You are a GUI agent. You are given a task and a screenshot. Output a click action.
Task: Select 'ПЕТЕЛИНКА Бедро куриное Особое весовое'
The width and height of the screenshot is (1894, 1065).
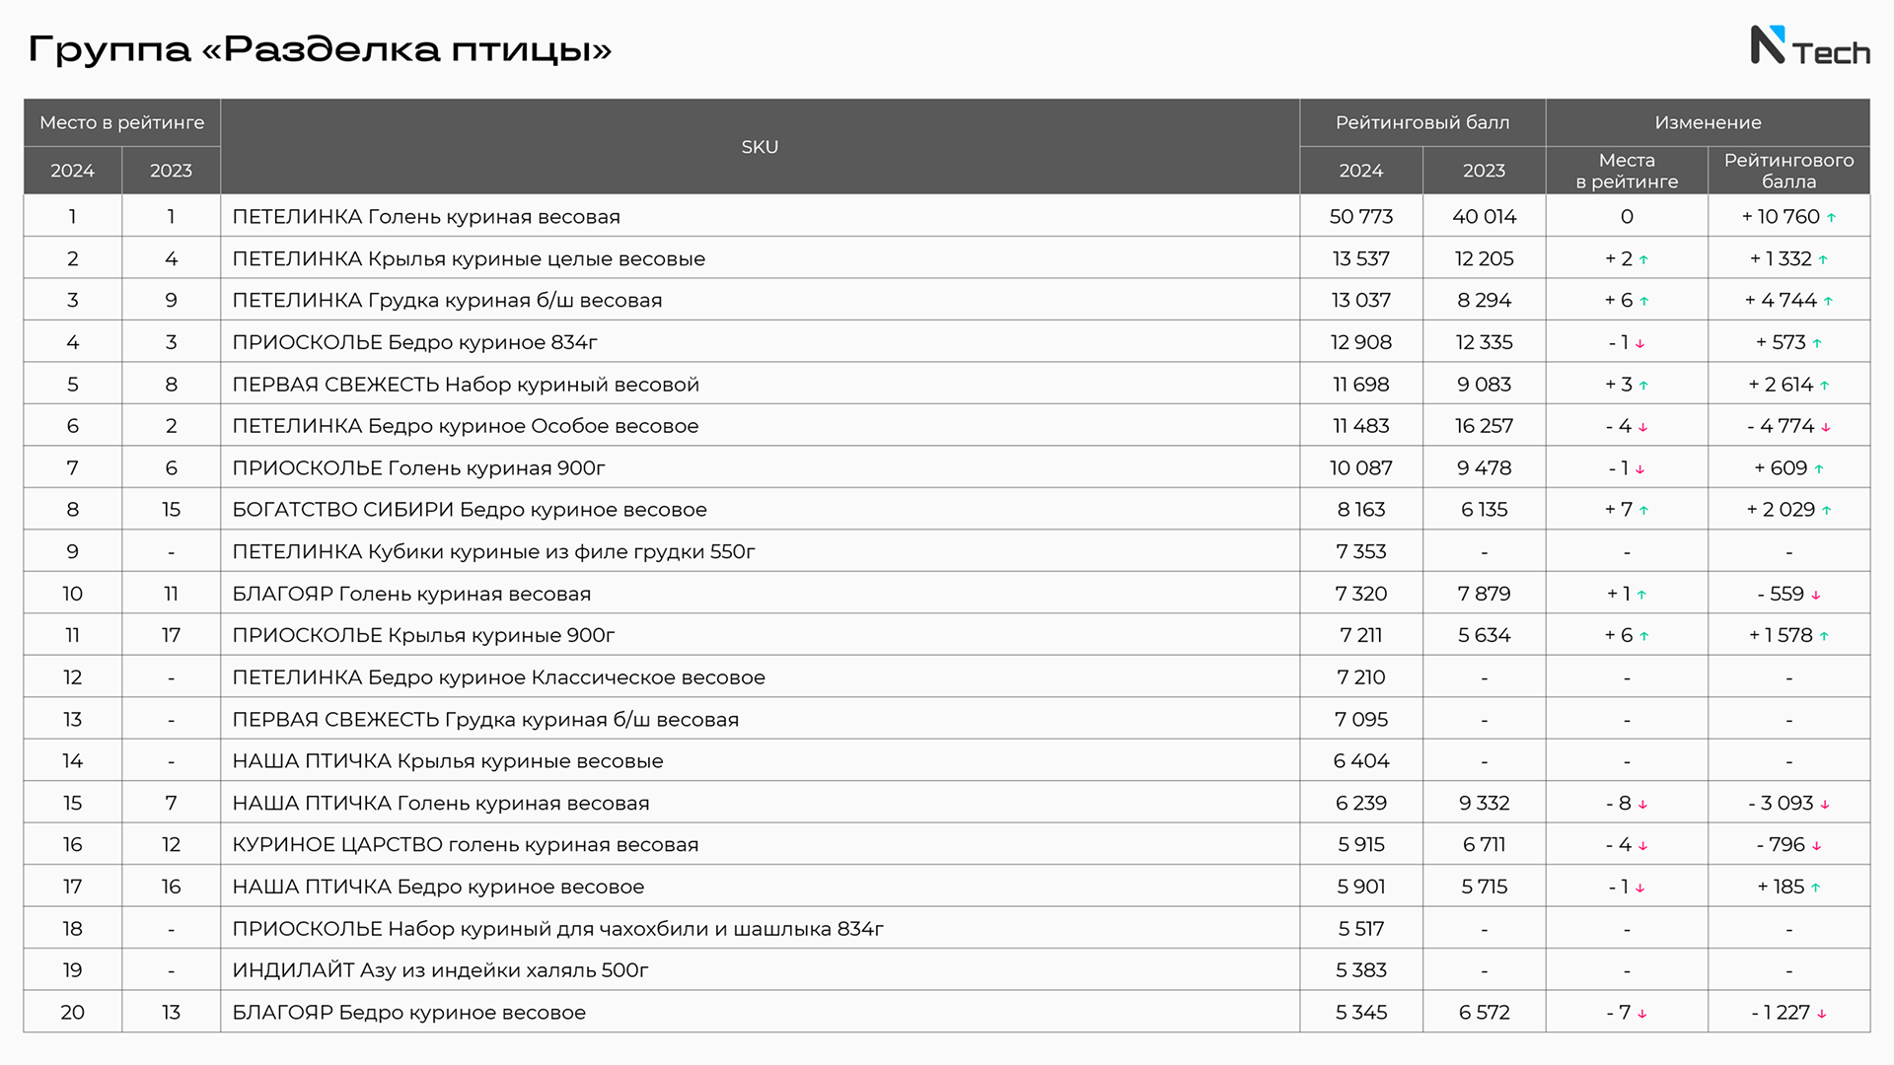coord(465,426)
